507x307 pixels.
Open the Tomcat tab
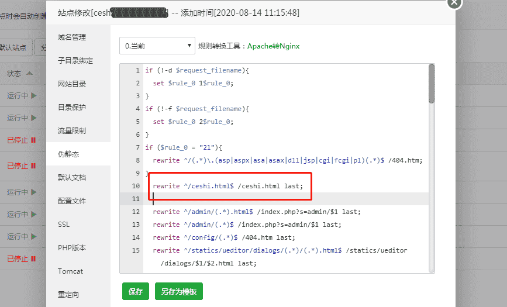click(70, 271)
